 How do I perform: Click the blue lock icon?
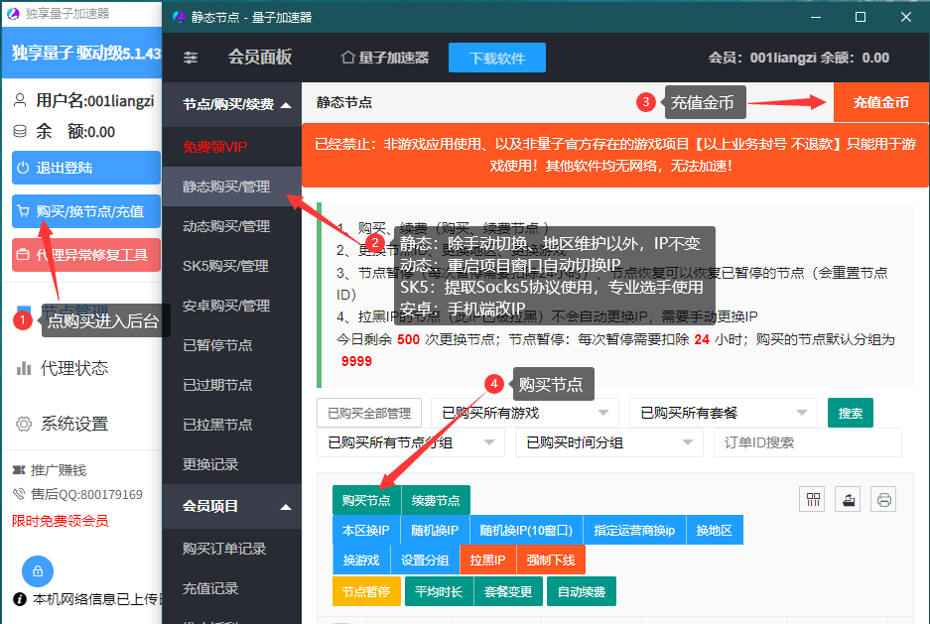click(38, 571)
